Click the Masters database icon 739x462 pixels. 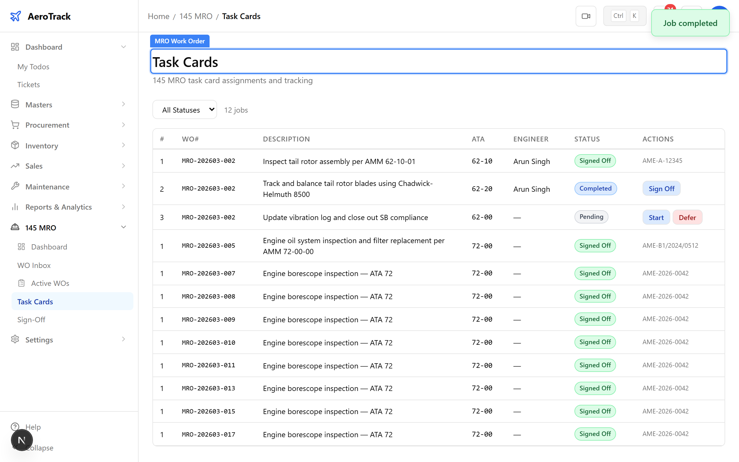[15, 105]
